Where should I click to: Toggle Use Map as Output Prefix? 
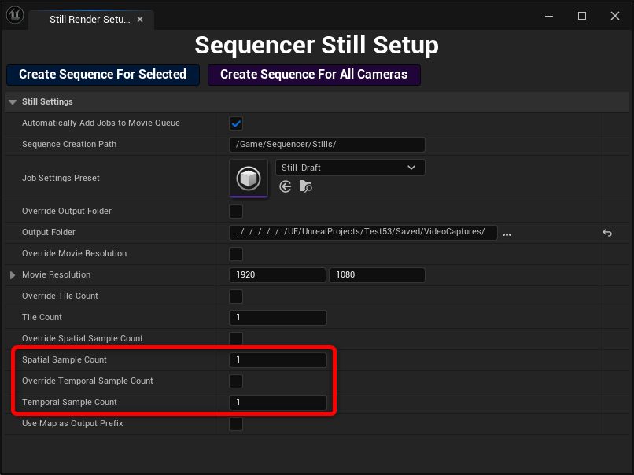(x=236, y=424)
